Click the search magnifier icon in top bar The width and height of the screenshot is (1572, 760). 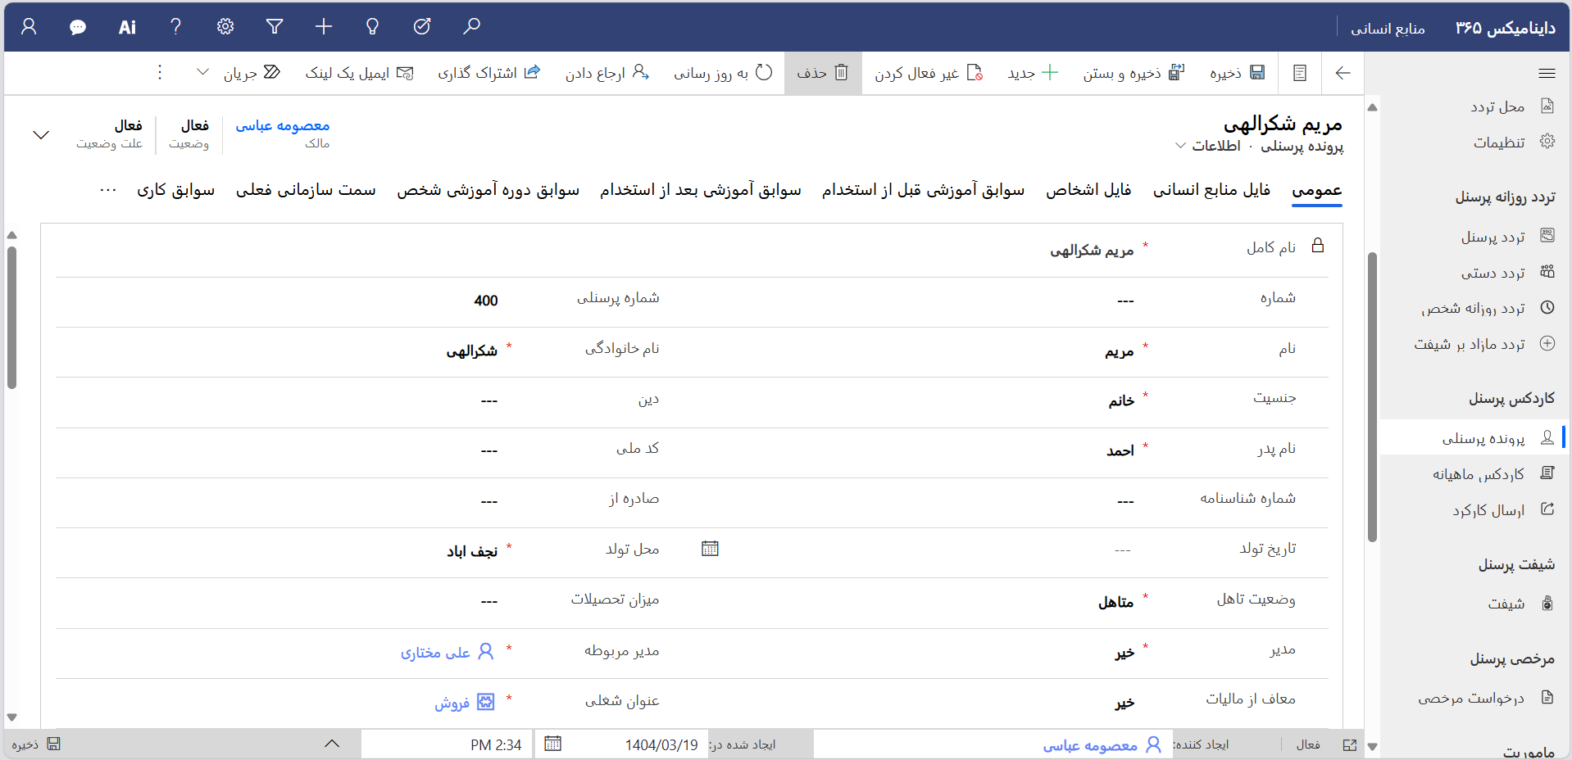click(x=471, y=27)
